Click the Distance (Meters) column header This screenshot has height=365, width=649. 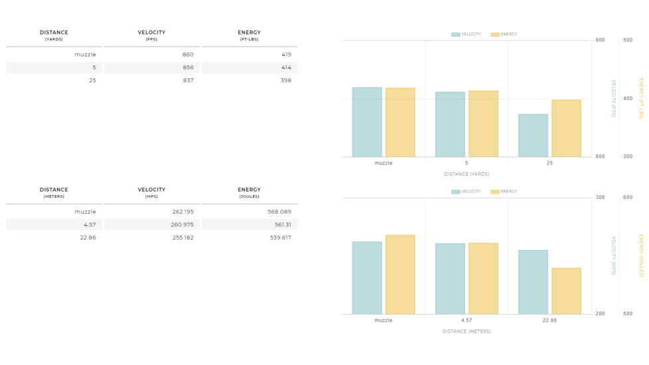[x=54, y=192]
